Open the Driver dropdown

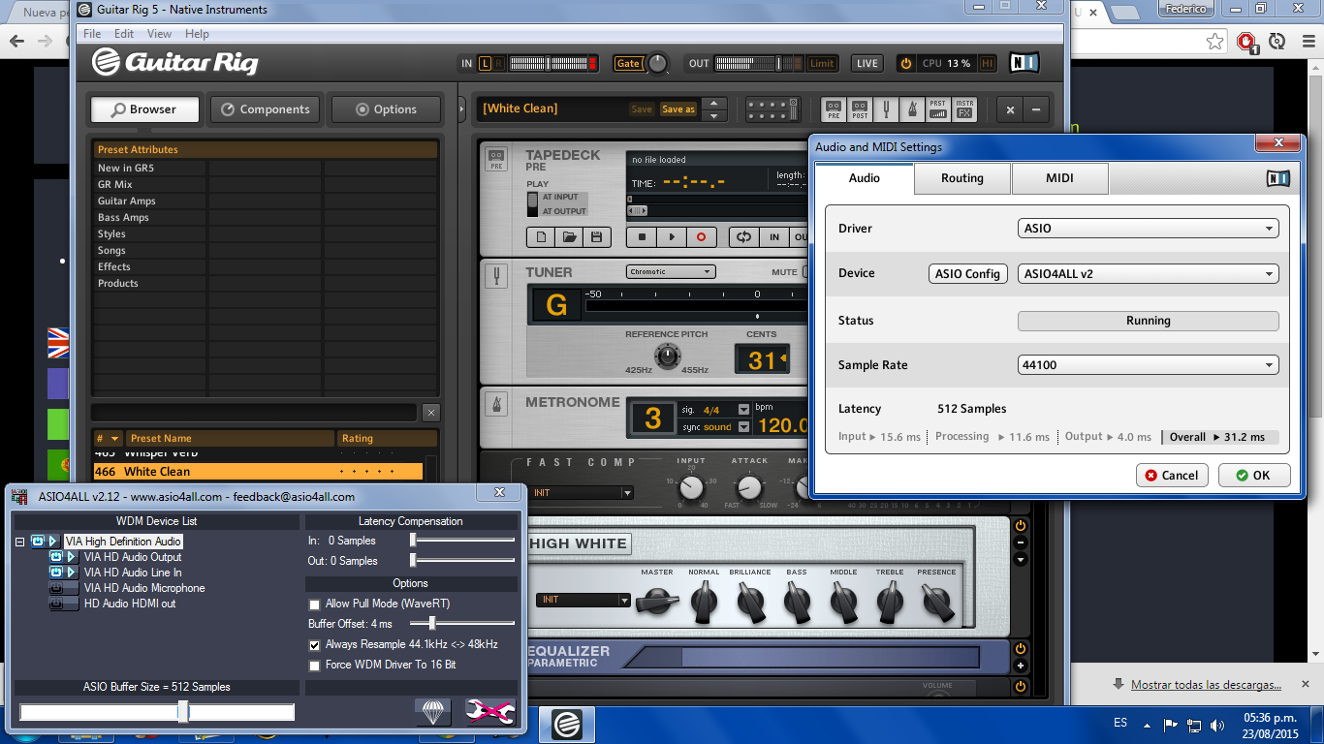1149,229
